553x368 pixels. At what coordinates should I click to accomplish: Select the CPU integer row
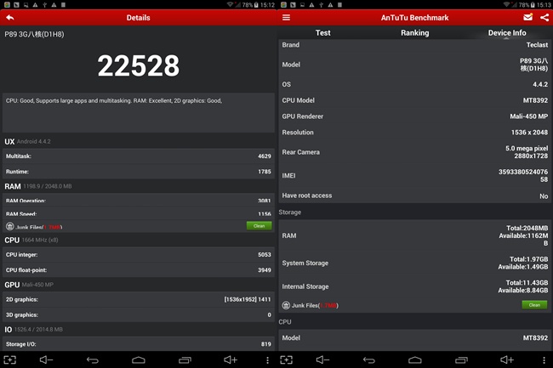(138, 255)
